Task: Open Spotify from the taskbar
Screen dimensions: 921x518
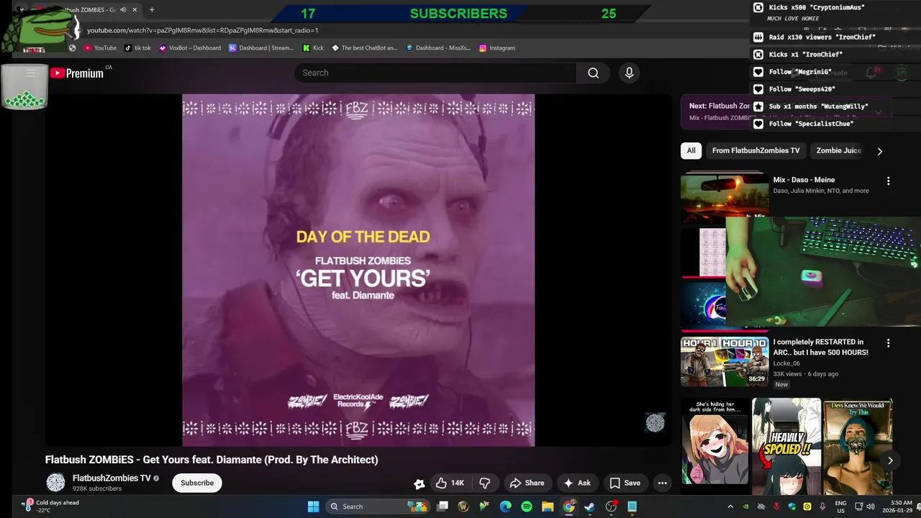Action: [x=527, y=506]
